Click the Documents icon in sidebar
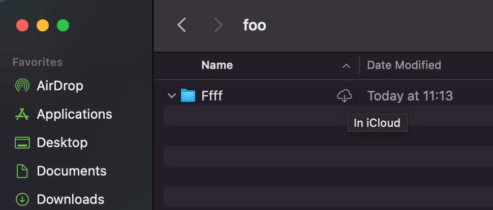The width and height of the screenshot is (493, 210). coord(22,171)
